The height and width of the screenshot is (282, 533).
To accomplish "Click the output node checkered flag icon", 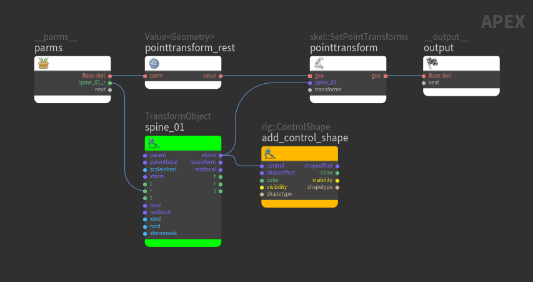I will pyautogui.click(x=432, y=63).
